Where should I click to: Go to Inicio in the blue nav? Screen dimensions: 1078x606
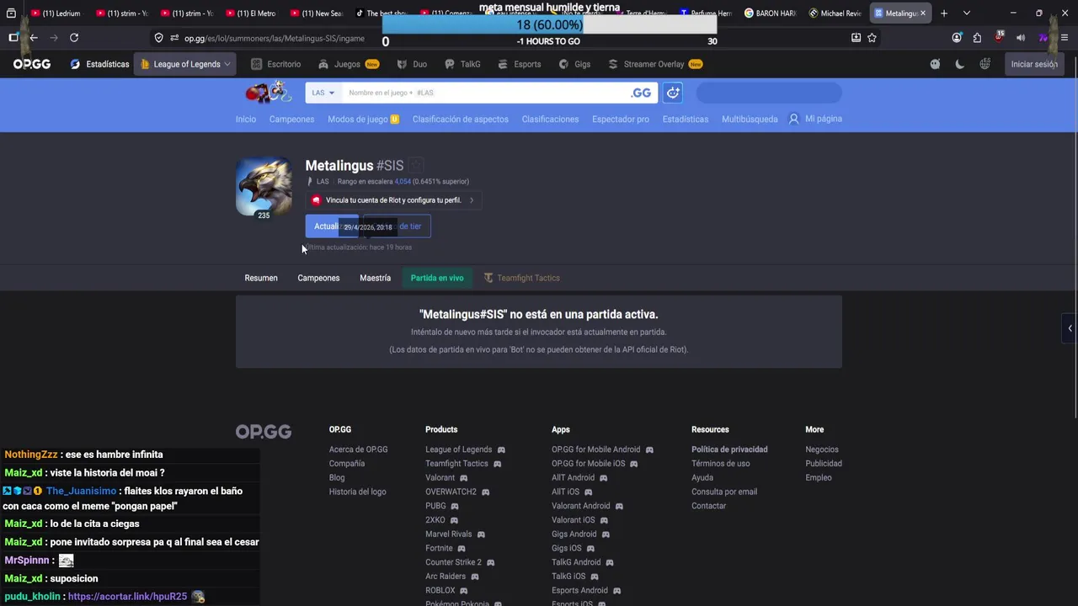pos(246,119)
